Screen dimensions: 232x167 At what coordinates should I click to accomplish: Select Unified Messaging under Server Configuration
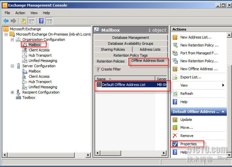pyautogui.click(x=43, y=87)
